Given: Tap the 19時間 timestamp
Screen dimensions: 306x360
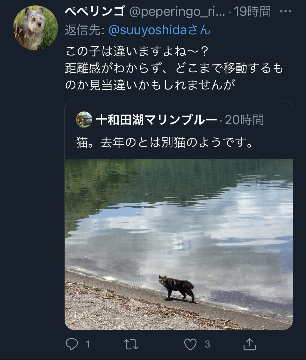Looking at the screenshot, I should tap(252, 11).
